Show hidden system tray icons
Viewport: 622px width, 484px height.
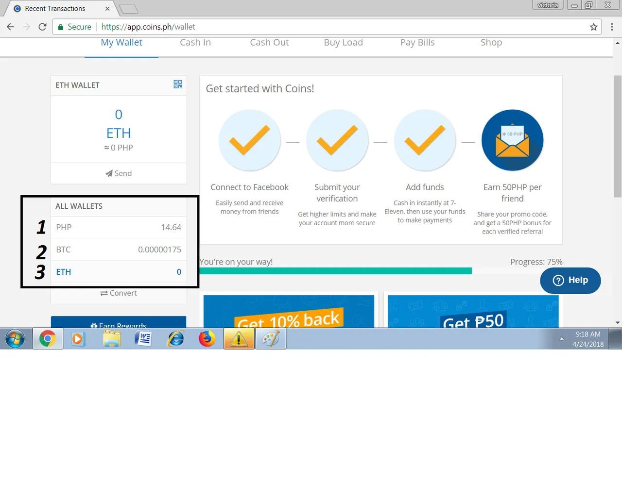click(562, 339)
